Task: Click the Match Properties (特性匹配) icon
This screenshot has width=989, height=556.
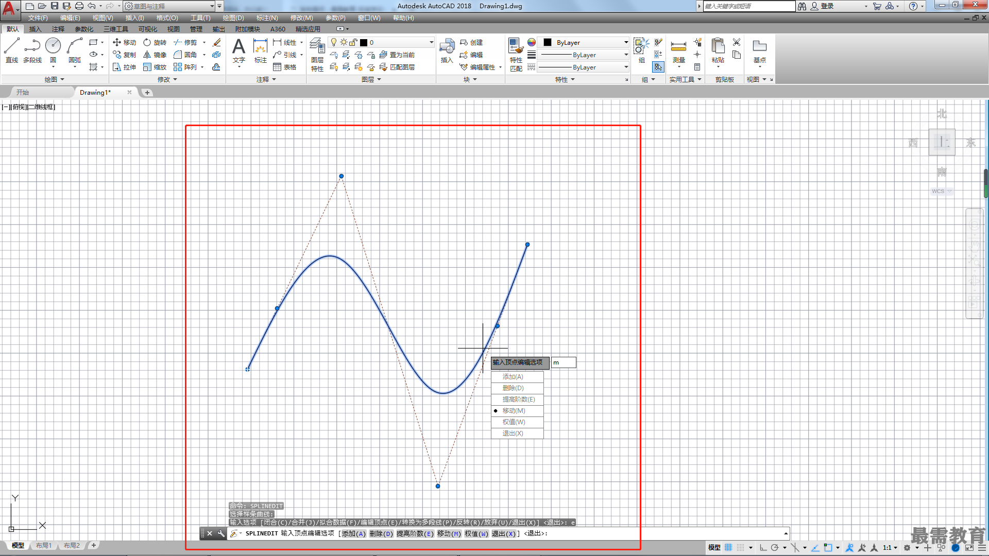Action: tap(516, 54)
